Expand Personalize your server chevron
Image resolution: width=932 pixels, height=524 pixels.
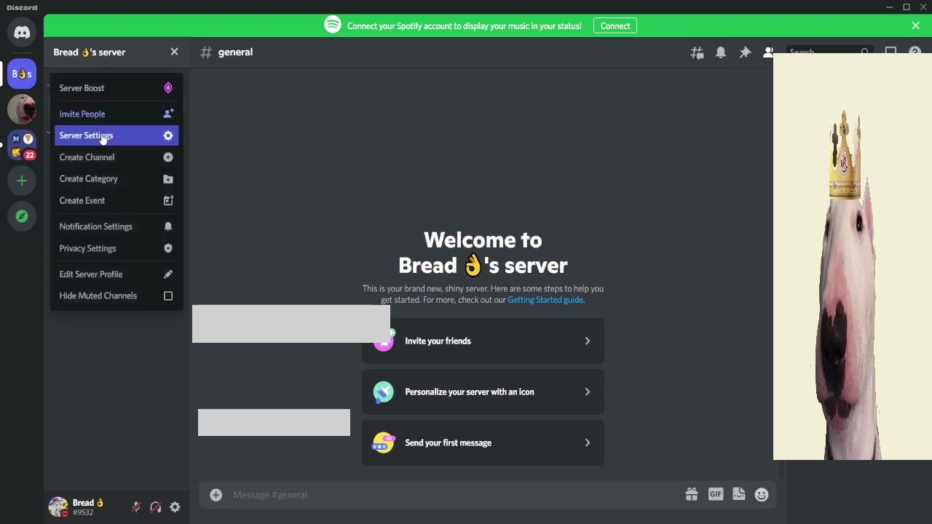588,392
